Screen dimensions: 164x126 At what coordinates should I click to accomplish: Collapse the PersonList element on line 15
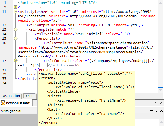point(15,38)
